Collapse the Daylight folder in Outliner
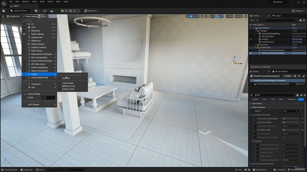The width and height of the screenshot is (307, 172). pos(256,31)
